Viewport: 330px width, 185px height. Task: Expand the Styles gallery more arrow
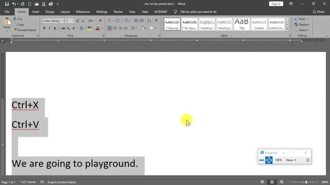coord(287,29)
